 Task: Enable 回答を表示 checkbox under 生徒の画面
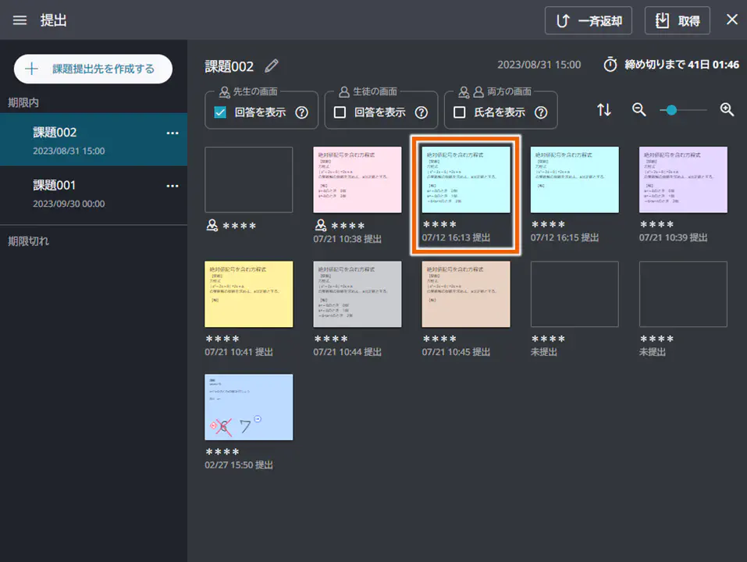[x=340, y=112]
